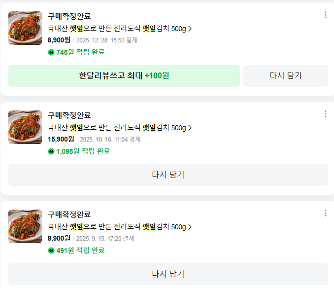Click the Naver point icon beside 1,095원
The width and height of the screenshot is (334, 288).
51,151
